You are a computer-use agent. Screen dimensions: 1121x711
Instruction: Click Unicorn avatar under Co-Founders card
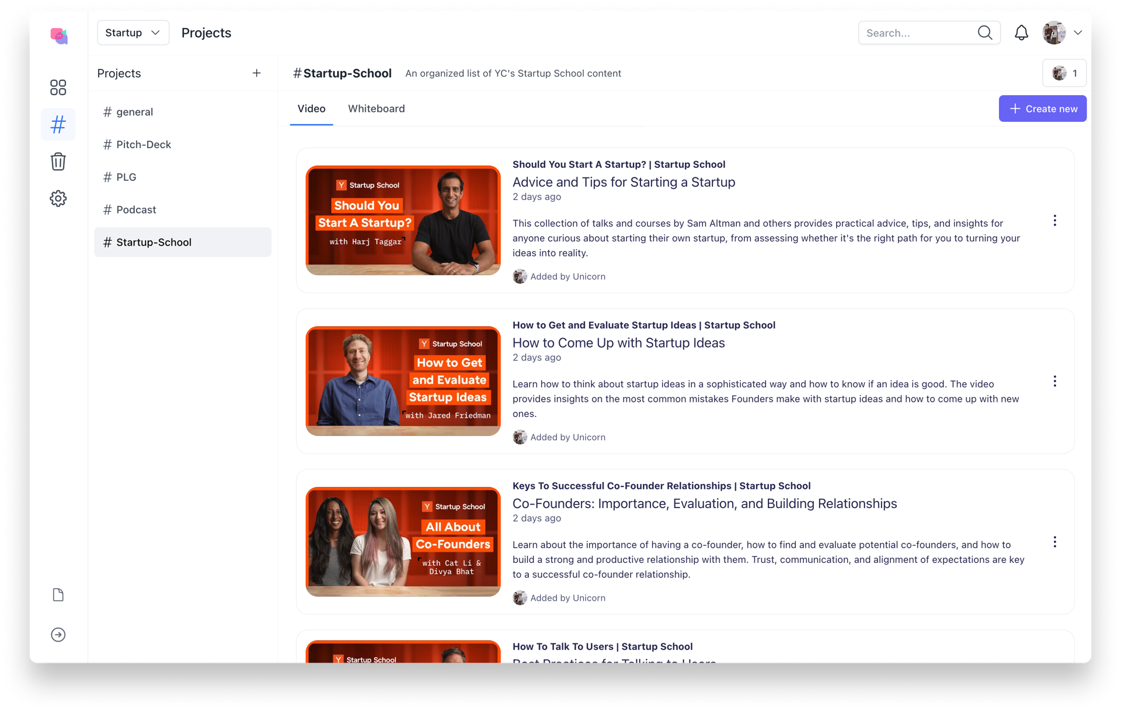click(520, 598)
